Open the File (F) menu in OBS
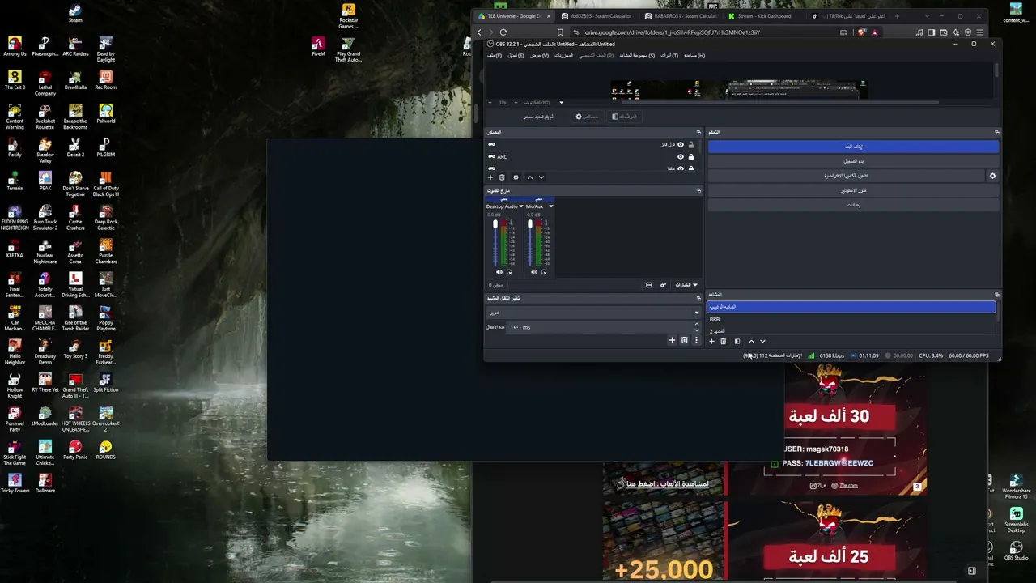 495,56
